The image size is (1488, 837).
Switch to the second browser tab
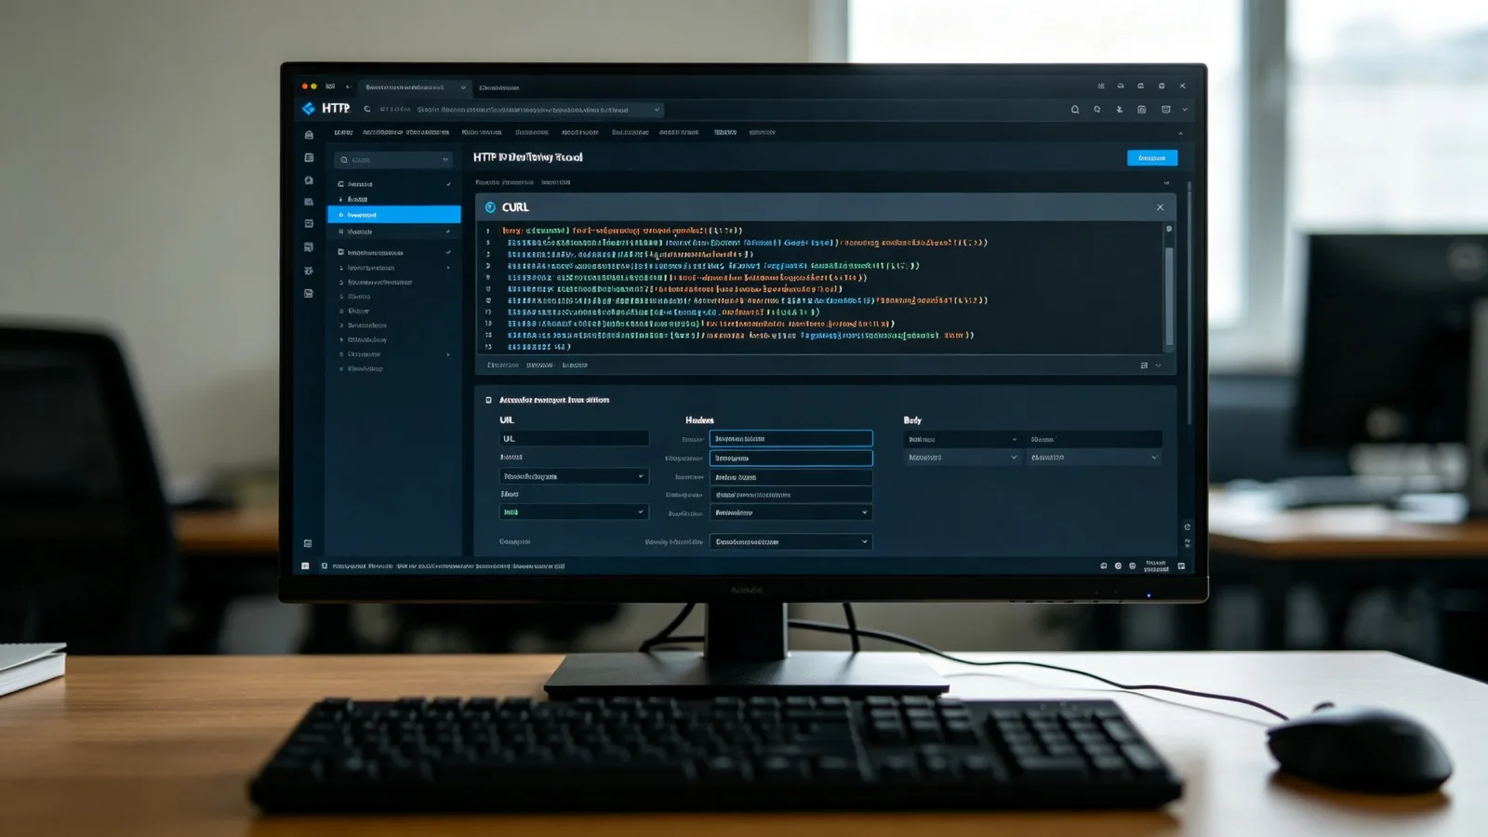point(499,87)
